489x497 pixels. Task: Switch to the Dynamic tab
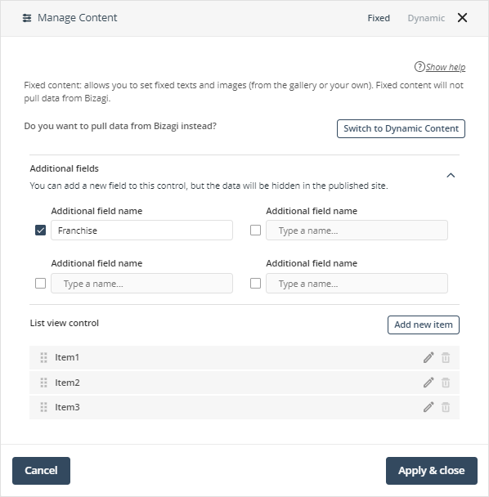[x=426, y=18]
